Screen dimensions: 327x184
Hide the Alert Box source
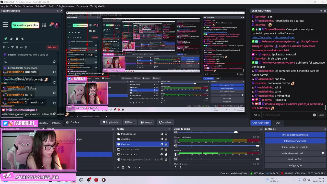point(162,139)
